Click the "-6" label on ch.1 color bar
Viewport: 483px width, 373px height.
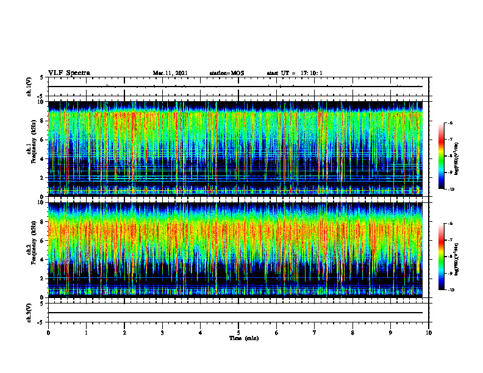450,123
